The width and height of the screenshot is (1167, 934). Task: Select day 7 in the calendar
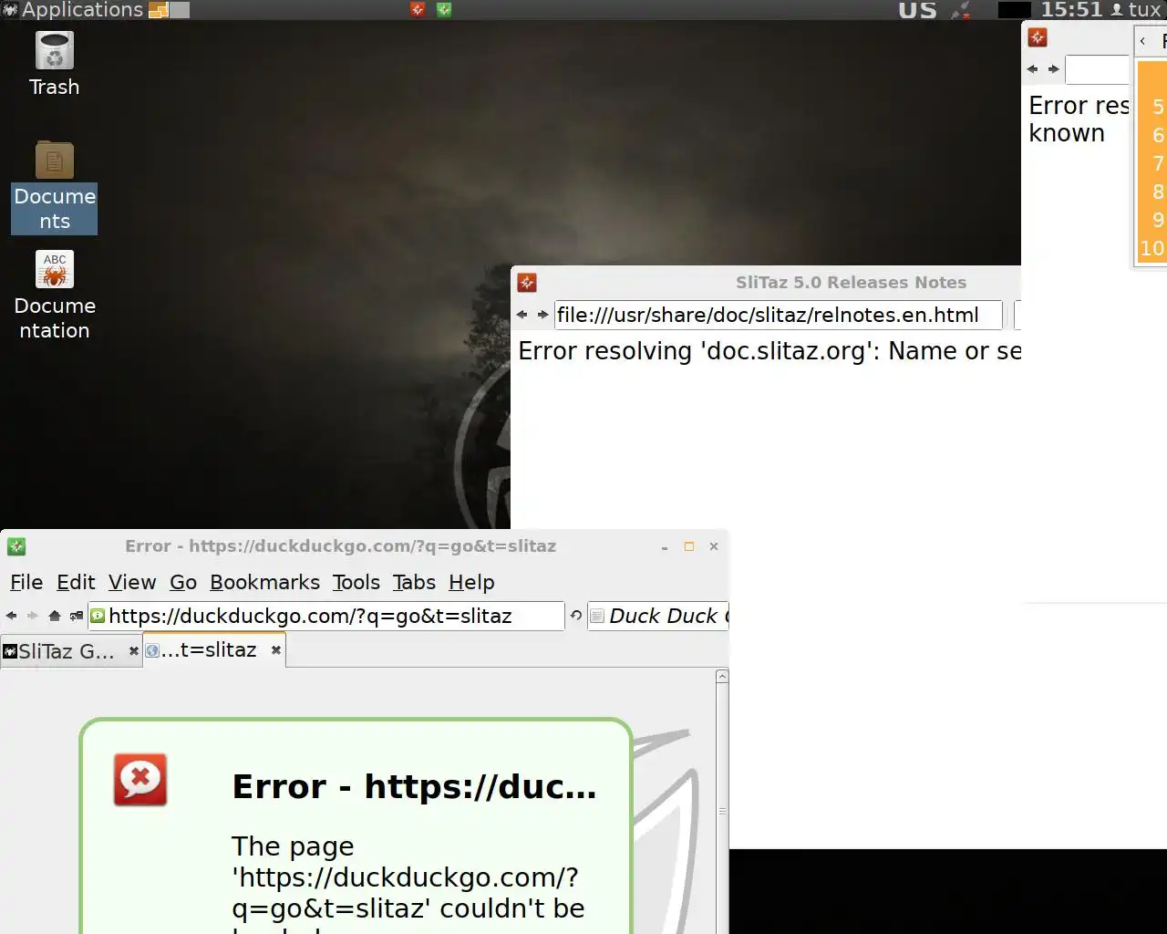(1158, 163)
